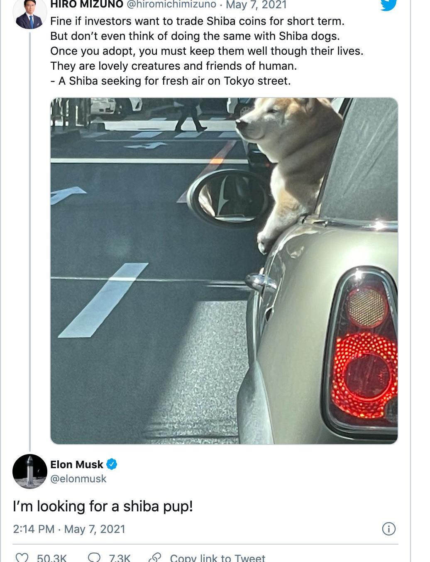Click the 2:14 PM · May 7, 2021 timestamp

coord(69,529)
